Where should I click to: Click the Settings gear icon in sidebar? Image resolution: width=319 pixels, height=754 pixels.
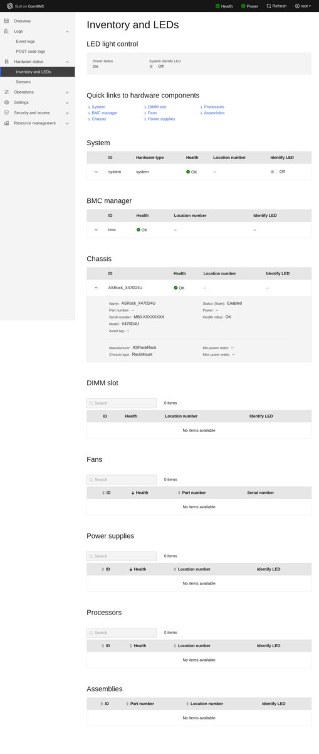click(6, 102)
